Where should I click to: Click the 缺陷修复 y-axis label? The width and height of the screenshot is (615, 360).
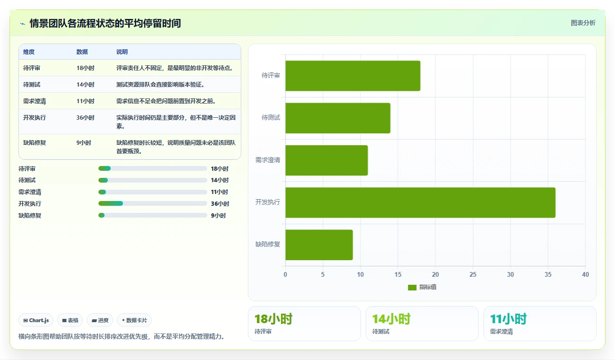pos(268,244)
